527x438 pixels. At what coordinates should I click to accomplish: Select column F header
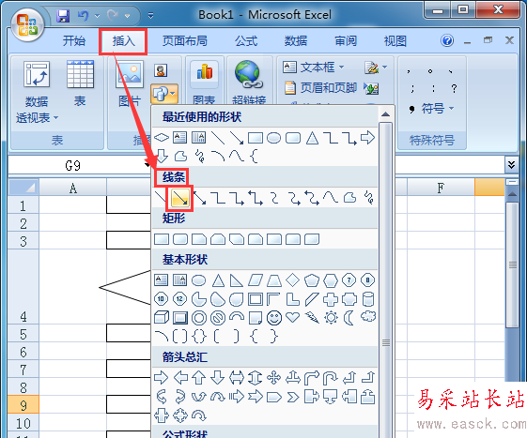coord(441,188)
